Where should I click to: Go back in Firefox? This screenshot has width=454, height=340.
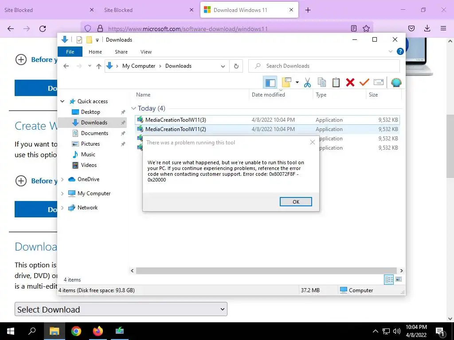[11, 28]
